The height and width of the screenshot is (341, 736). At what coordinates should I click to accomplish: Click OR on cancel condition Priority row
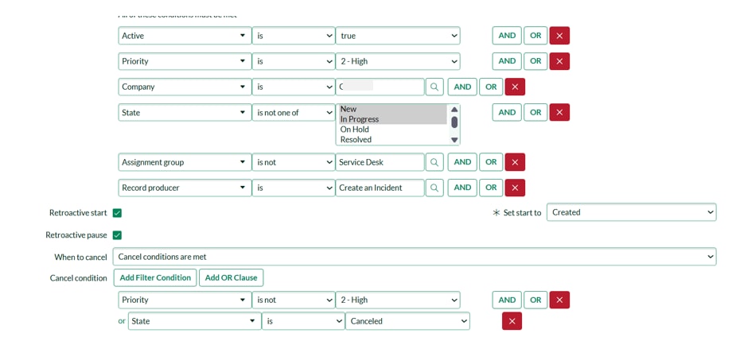(x=535, y=300)
